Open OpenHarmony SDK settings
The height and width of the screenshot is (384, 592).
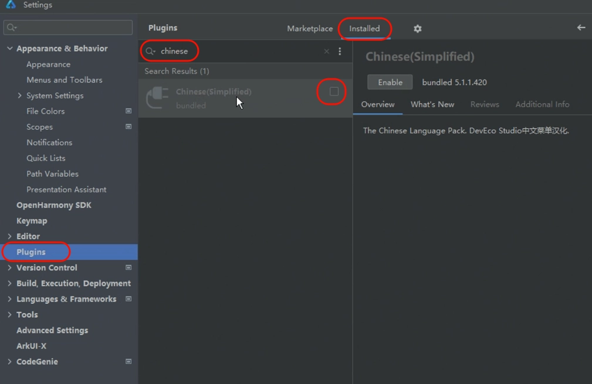54,205
